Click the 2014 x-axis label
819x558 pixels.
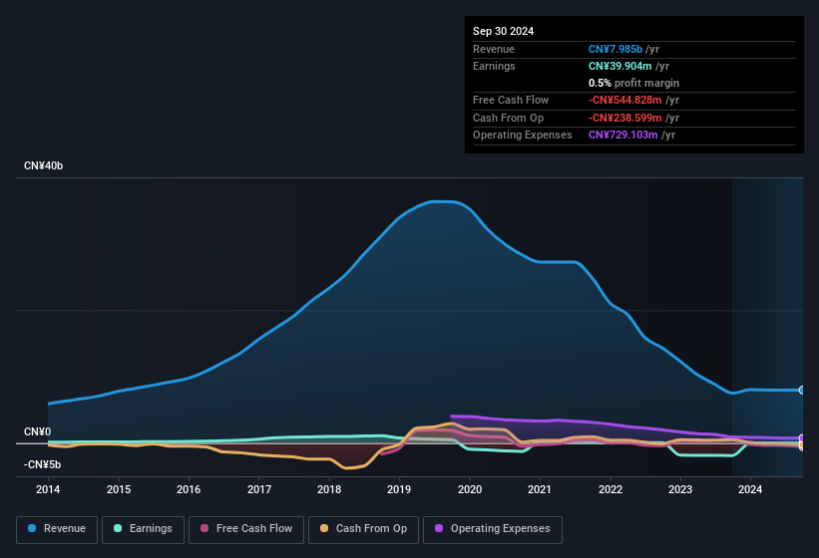tap(48, 489)
